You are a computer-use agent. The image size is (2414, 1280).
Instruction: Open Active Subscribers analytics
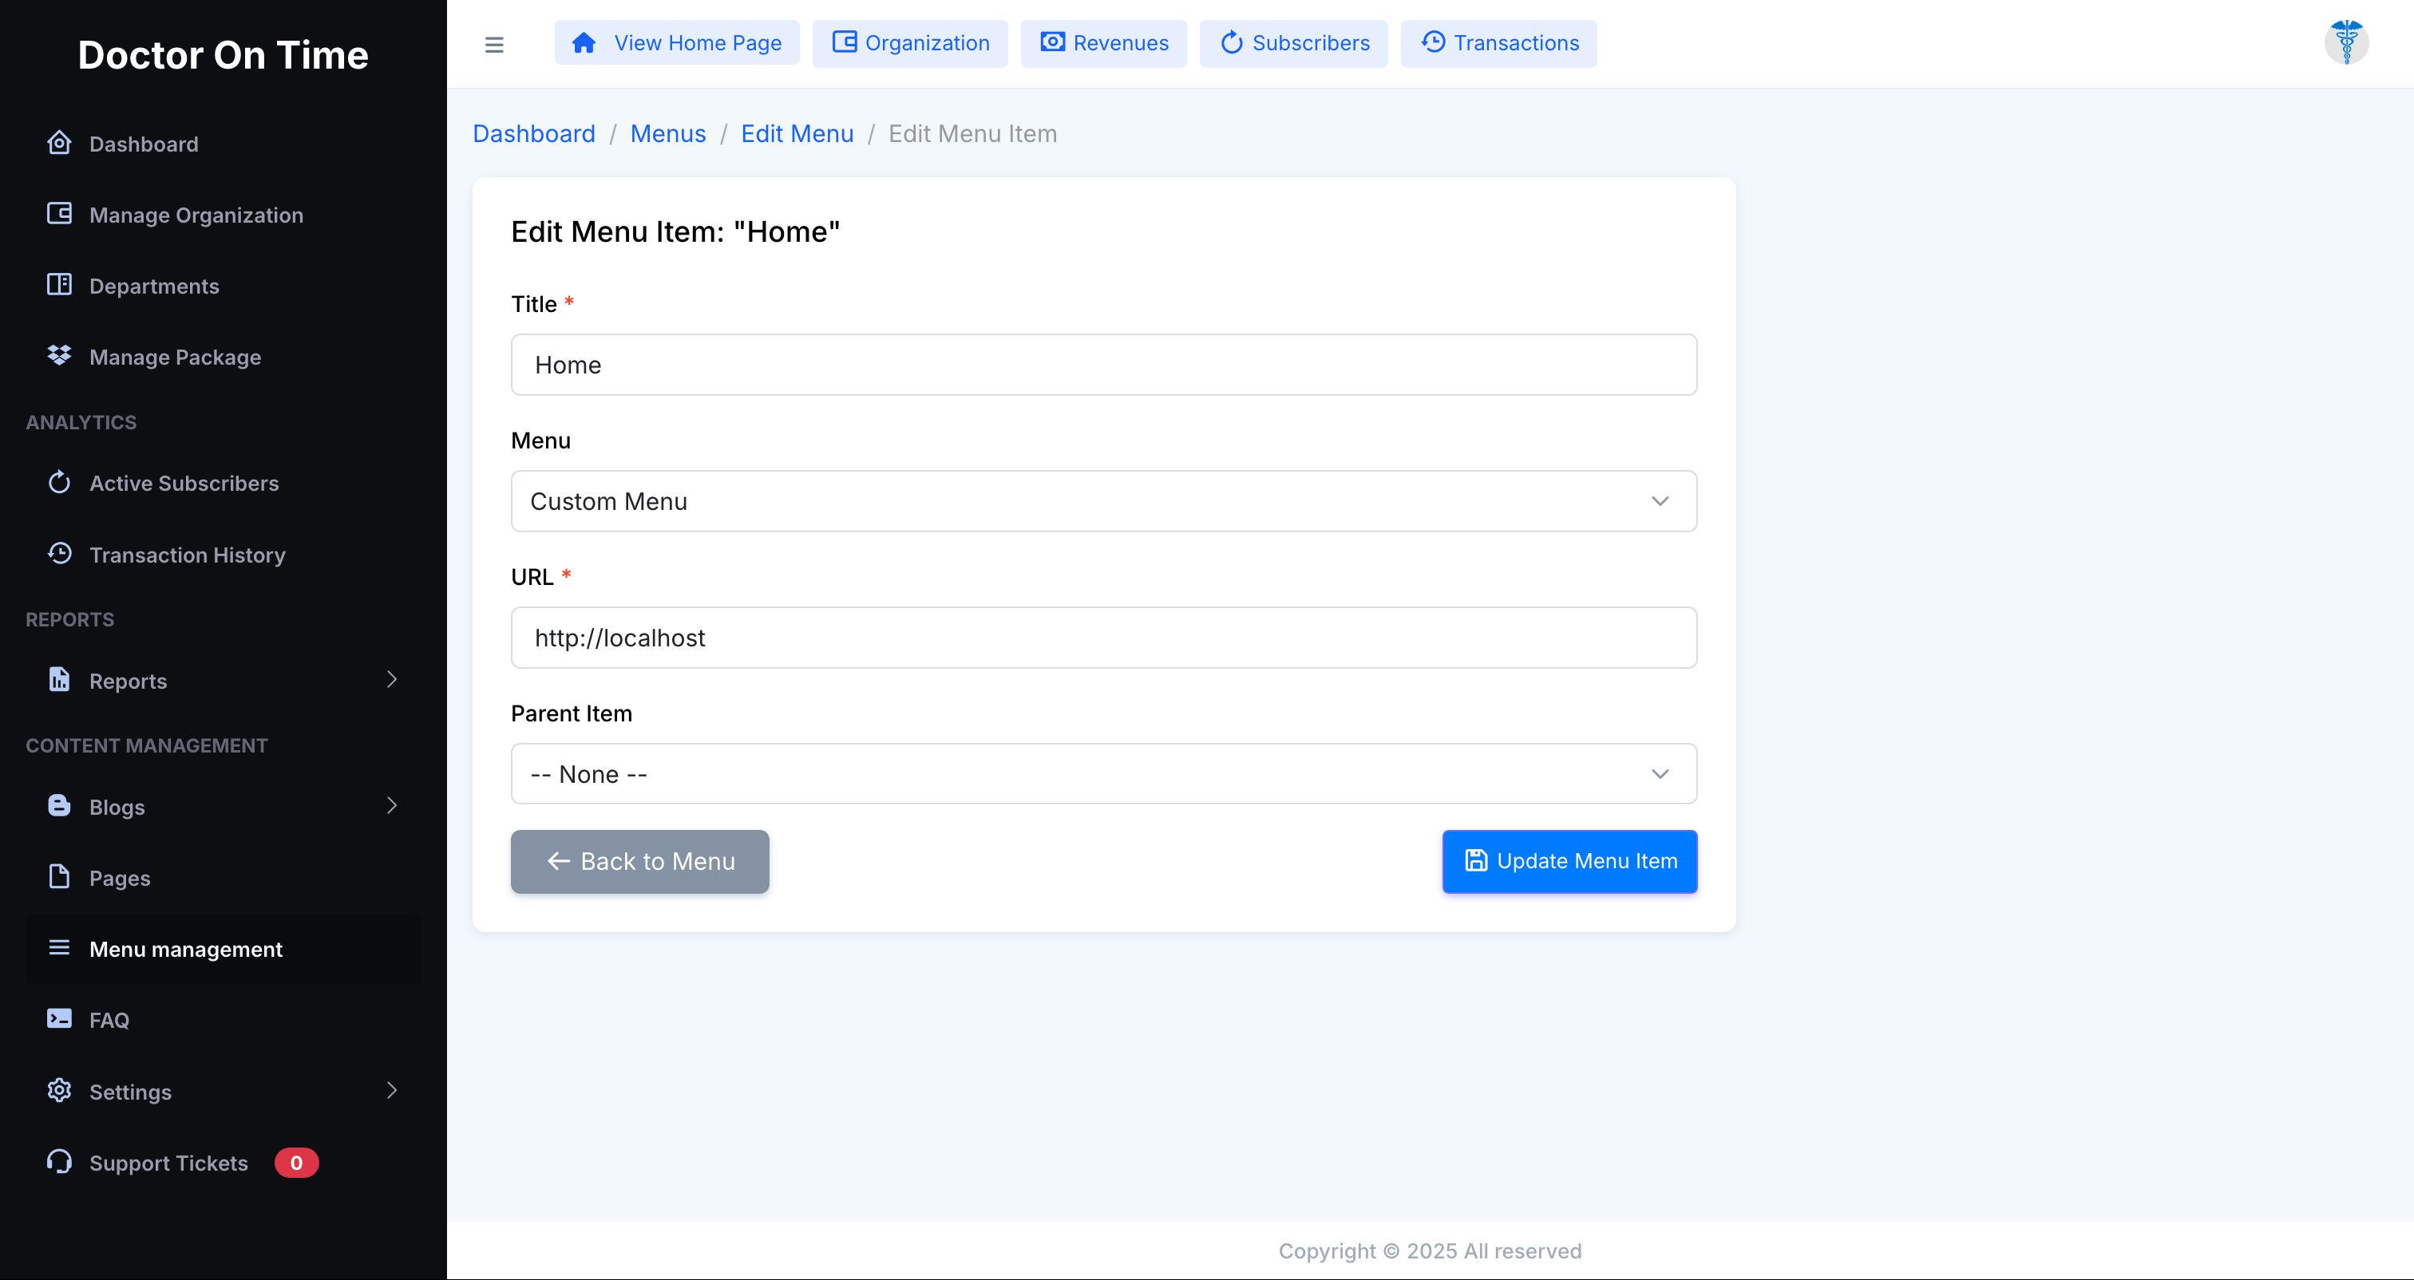(x=223, y=484)
